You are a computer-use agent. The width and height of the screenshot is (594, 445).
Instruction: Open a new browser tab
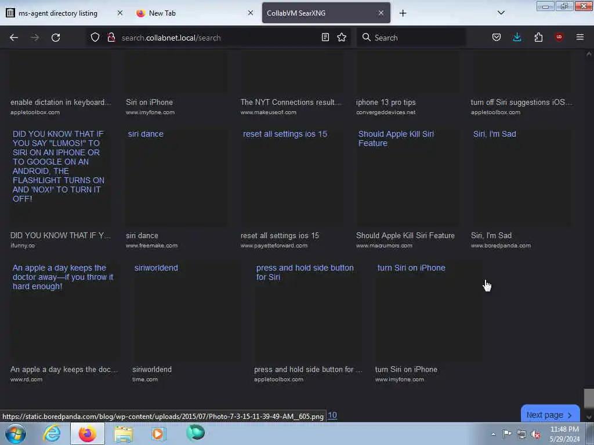[x=403, y=13]
